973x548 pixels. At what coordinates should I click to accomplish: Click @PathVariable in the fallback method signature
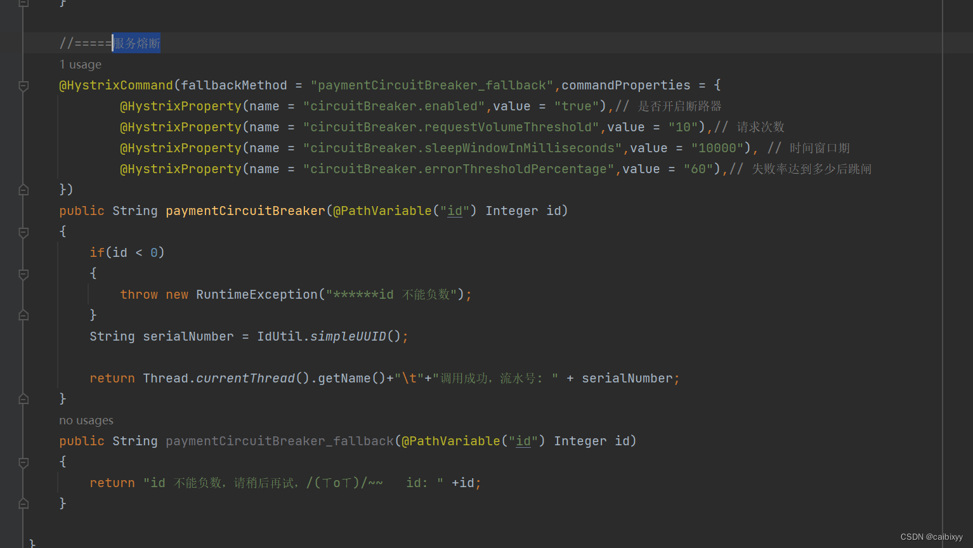click(451, 441)
